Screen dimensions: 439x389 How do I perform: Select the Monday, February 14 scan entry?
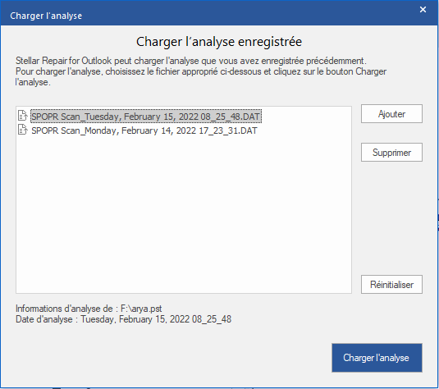[x=144, y=130]
